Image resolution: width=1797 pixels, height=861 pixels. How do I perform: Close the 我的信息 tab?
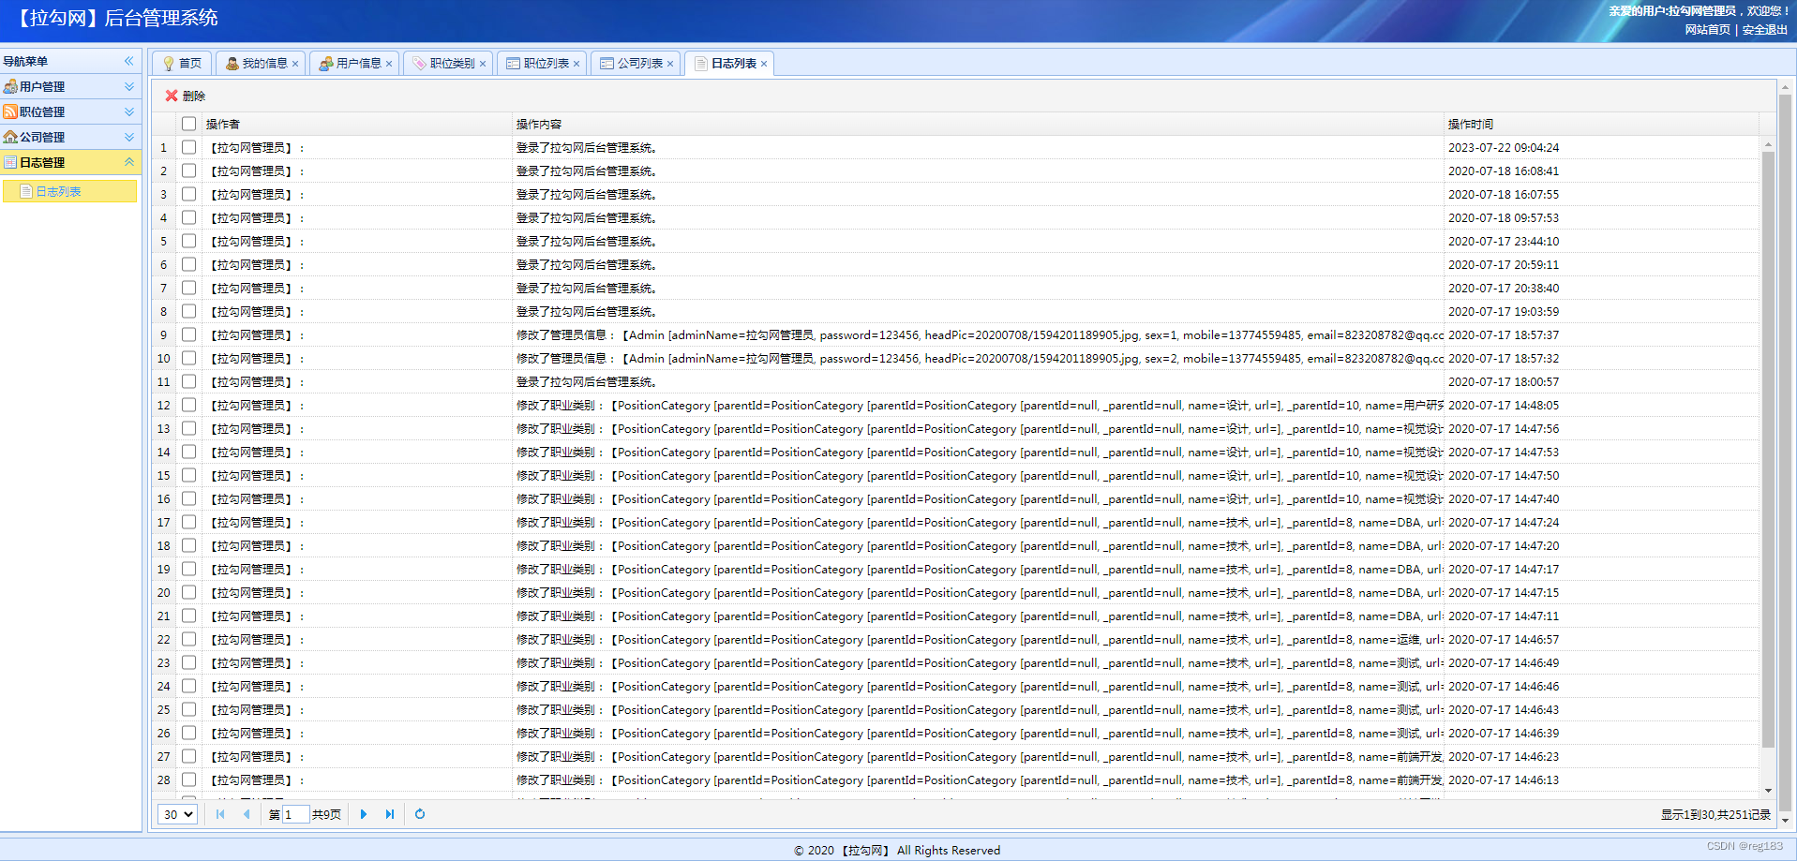tap(295, 64)
